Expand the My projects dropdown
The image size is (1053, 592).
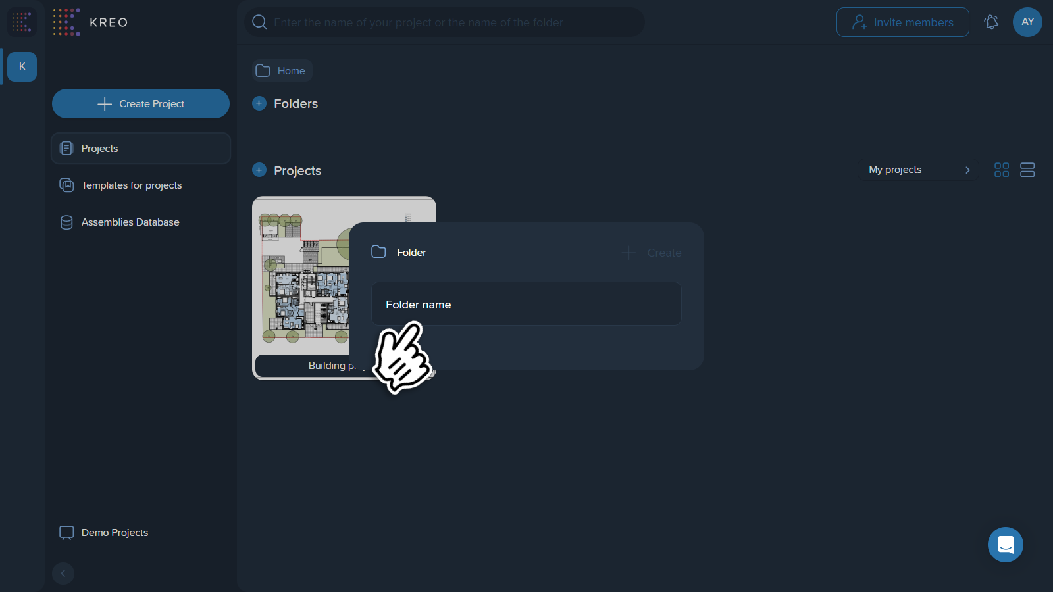919,170
